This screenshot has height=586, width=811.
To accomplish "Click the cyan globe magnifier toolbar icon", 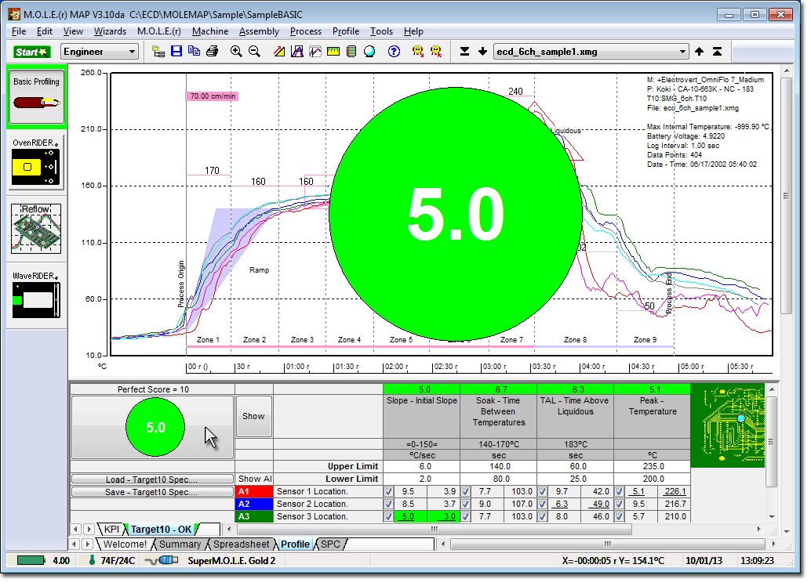I will coord(369,52).
